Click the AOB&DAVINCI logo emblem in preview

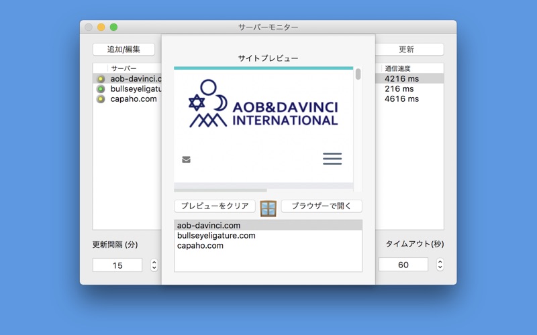tap(208, 104)
